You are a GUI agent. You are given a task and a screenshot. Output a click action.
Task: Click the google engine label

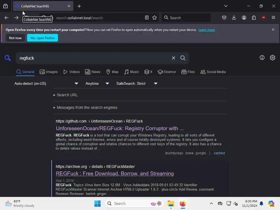tap(200, 153)
